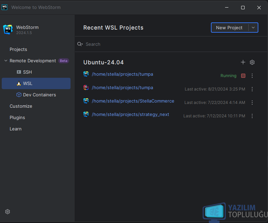268x223 pixels.
Task: Open the New Project dropdown arrow
Action: tap(253, 28)
